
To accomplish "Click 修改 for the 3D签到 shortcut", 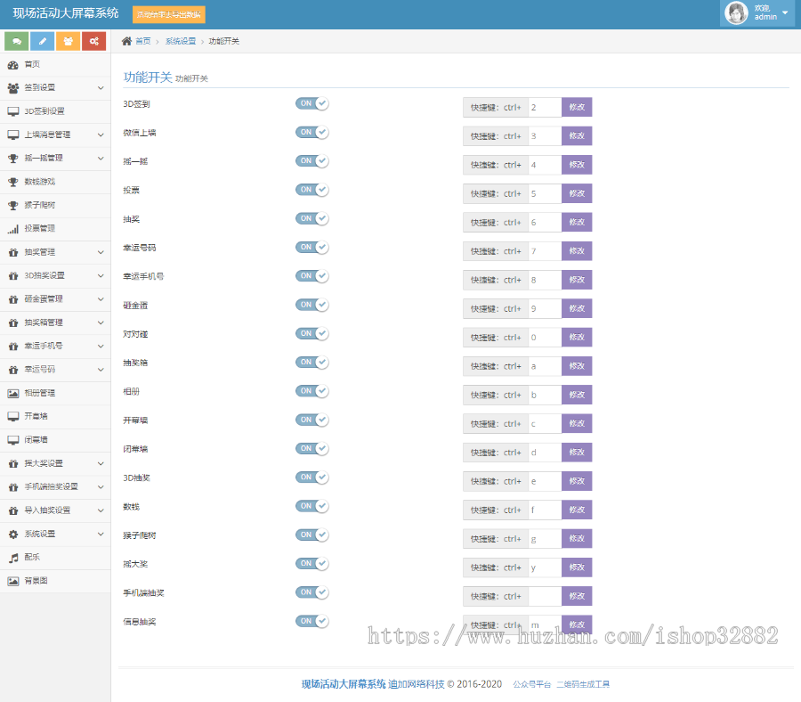I will (577, 107).
